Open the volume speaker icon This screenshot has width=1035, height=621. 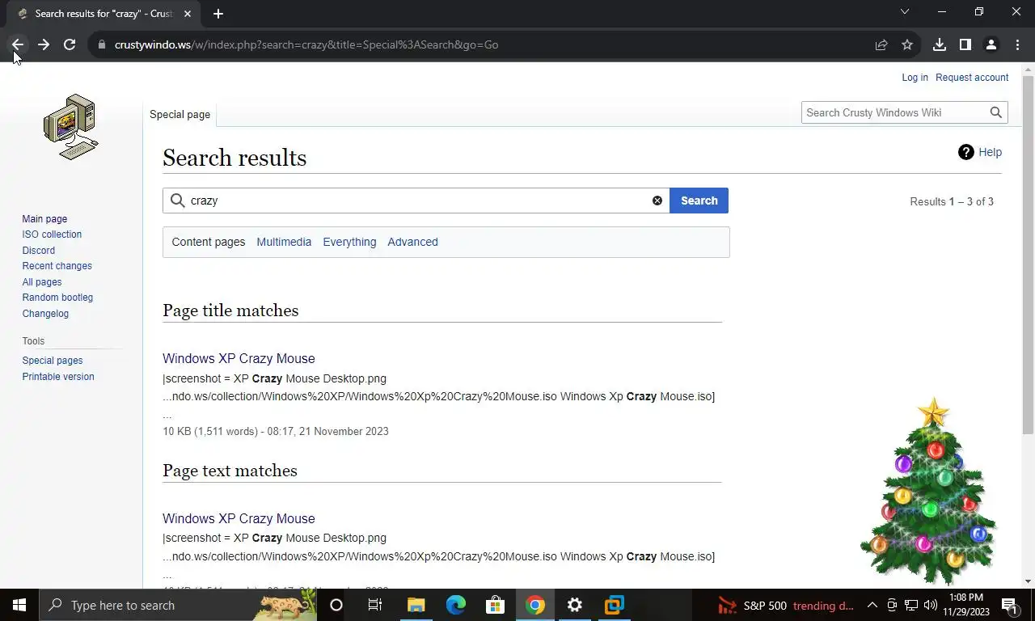tap(930, 605)
